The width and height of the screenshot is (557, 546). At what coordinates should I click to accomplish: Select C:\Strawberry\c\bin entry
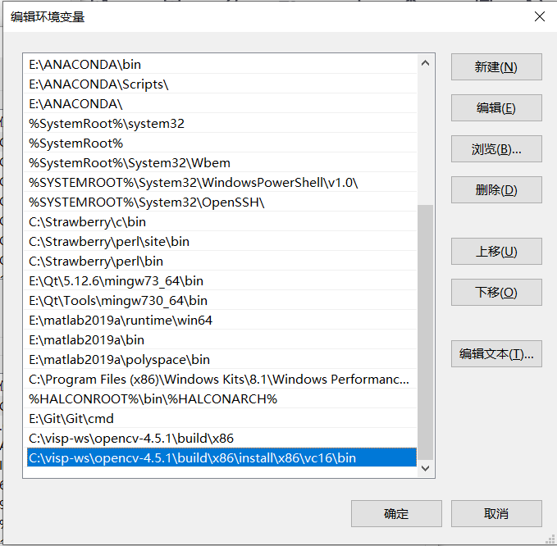220,222
